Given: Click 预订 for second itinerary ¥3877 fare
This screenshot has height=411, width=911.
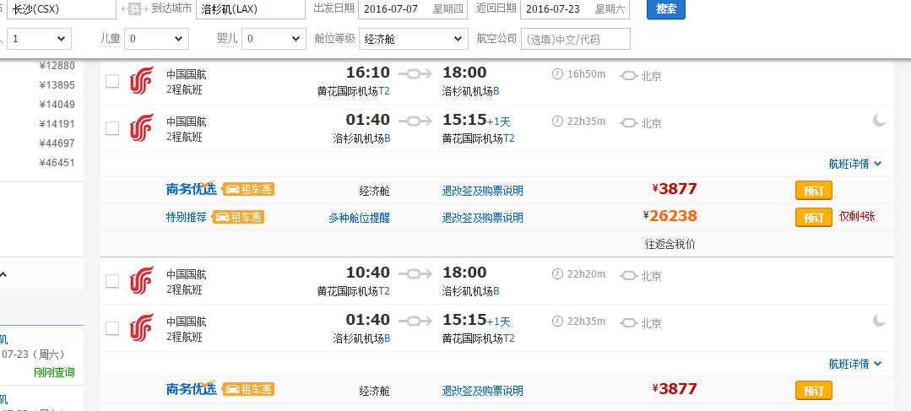Looking at the screenshot, I should point(813,390).
